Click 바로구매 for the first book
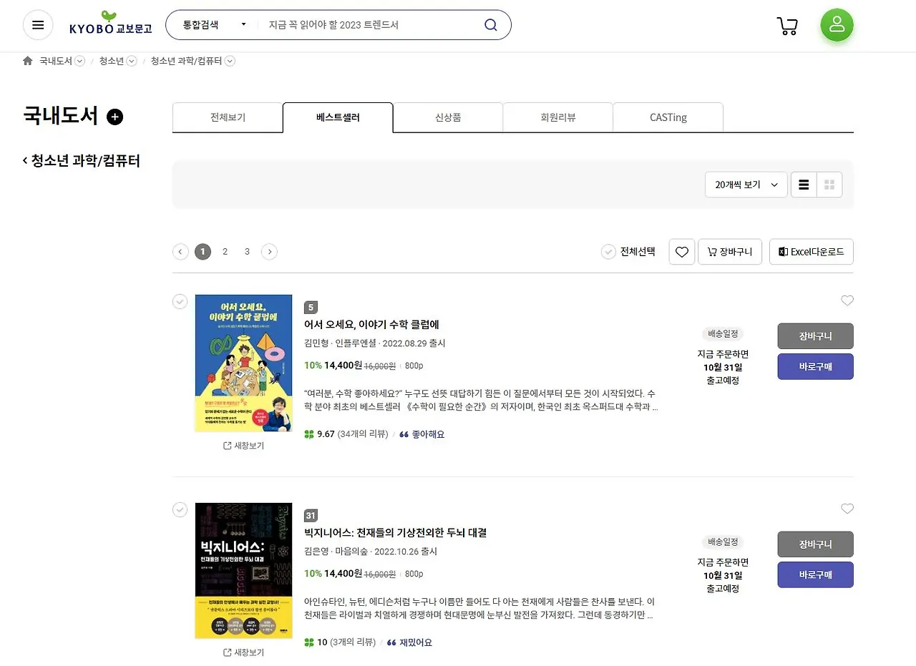This screenshot has height=666, width=916. pyautogui.click(x=815, y=366)
